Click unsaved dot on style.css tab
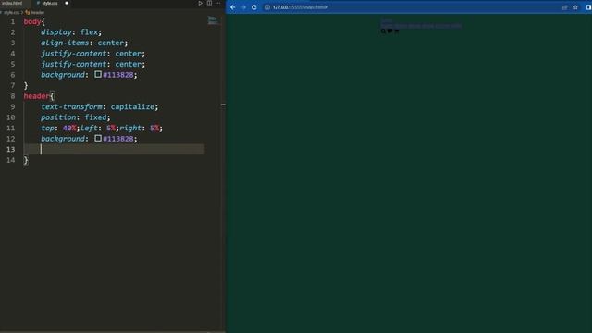The width and height of the screenshot is (592, 333). click(x=67, y=3)
